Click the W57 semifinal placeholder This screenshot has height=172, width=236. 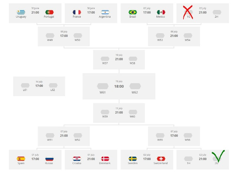pos(105,59)
